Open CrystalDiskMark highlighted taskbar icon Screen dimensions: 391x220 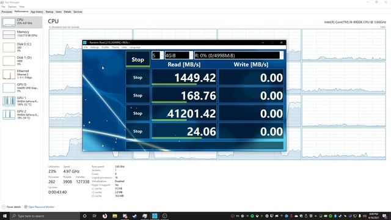tap(155, 216)
